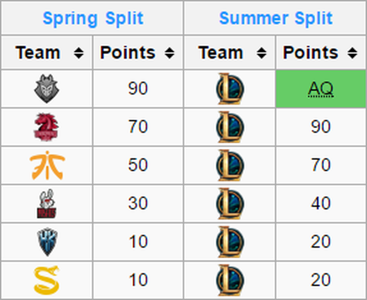Click the AQ abbreviation text

pyautogui.click(x=321, y=89)
